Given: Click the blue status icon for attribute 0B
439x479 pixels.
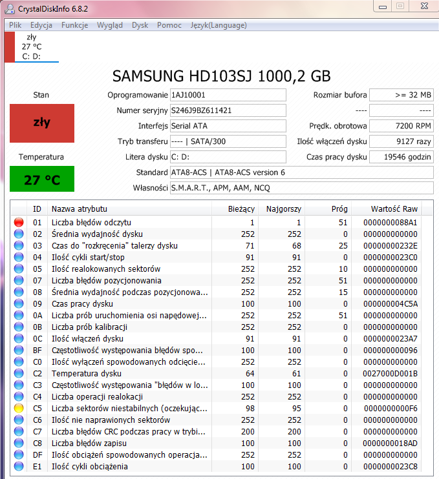Looking at the screenshot, I should pos(19,327).
